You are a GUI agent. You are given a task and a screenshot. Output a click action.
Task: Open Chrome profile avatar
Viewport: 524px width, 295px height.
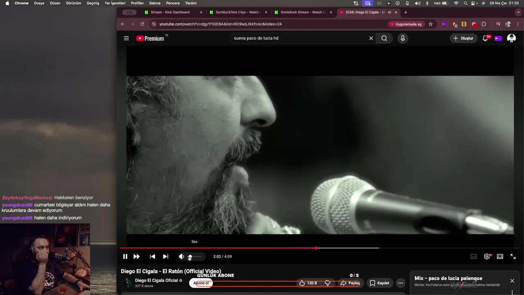(x=508, y=24)
